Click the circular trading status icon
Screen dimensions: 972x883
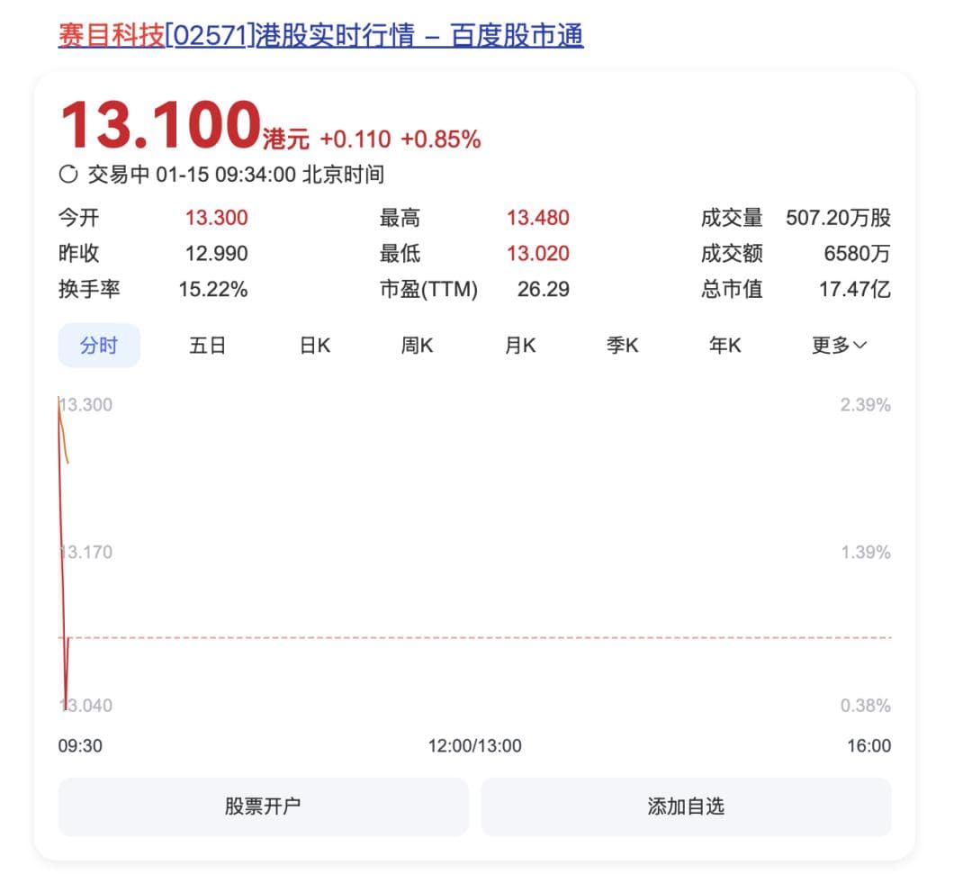click(x=68, y=175)
